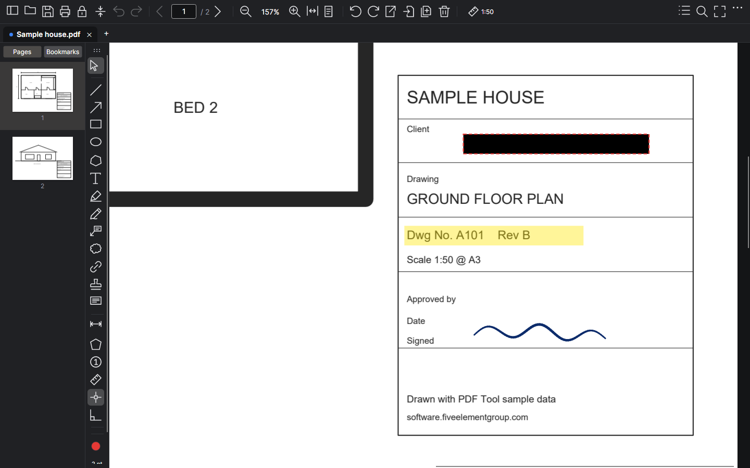Select page 2 thumbnail
Image resolution: width=750 pixels, height=468 pixels.
(43, 158)
